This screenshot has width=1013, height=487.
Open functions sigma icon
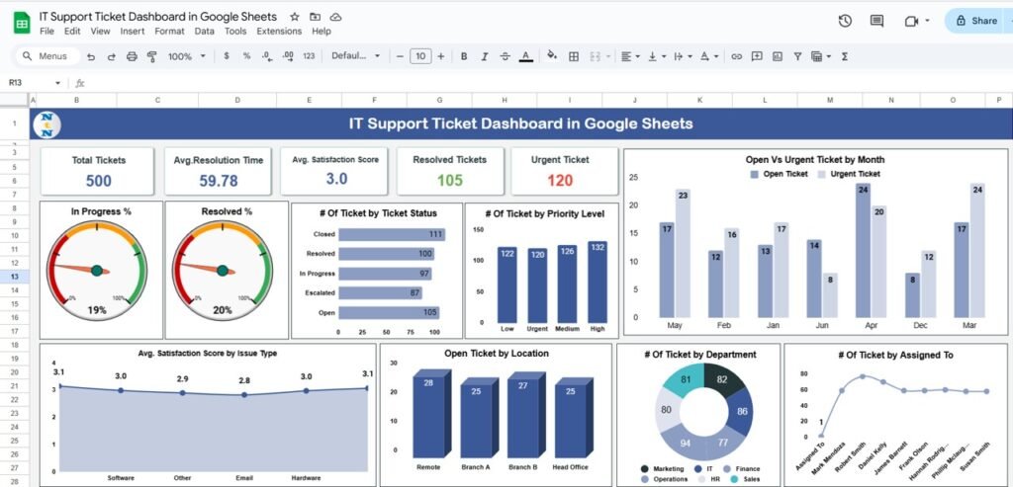click(845, 56)
